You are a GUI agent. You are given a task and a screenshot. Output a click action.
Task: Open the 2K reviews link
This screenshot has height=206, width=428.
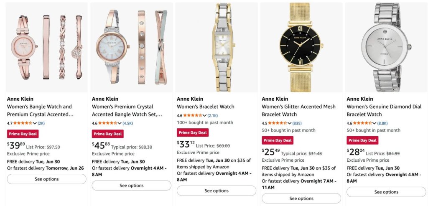[41, 123]
